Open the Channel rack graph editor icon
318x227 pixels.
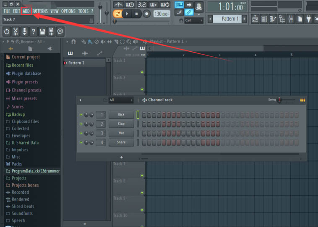pyautogui.click(x=302, y=100)
